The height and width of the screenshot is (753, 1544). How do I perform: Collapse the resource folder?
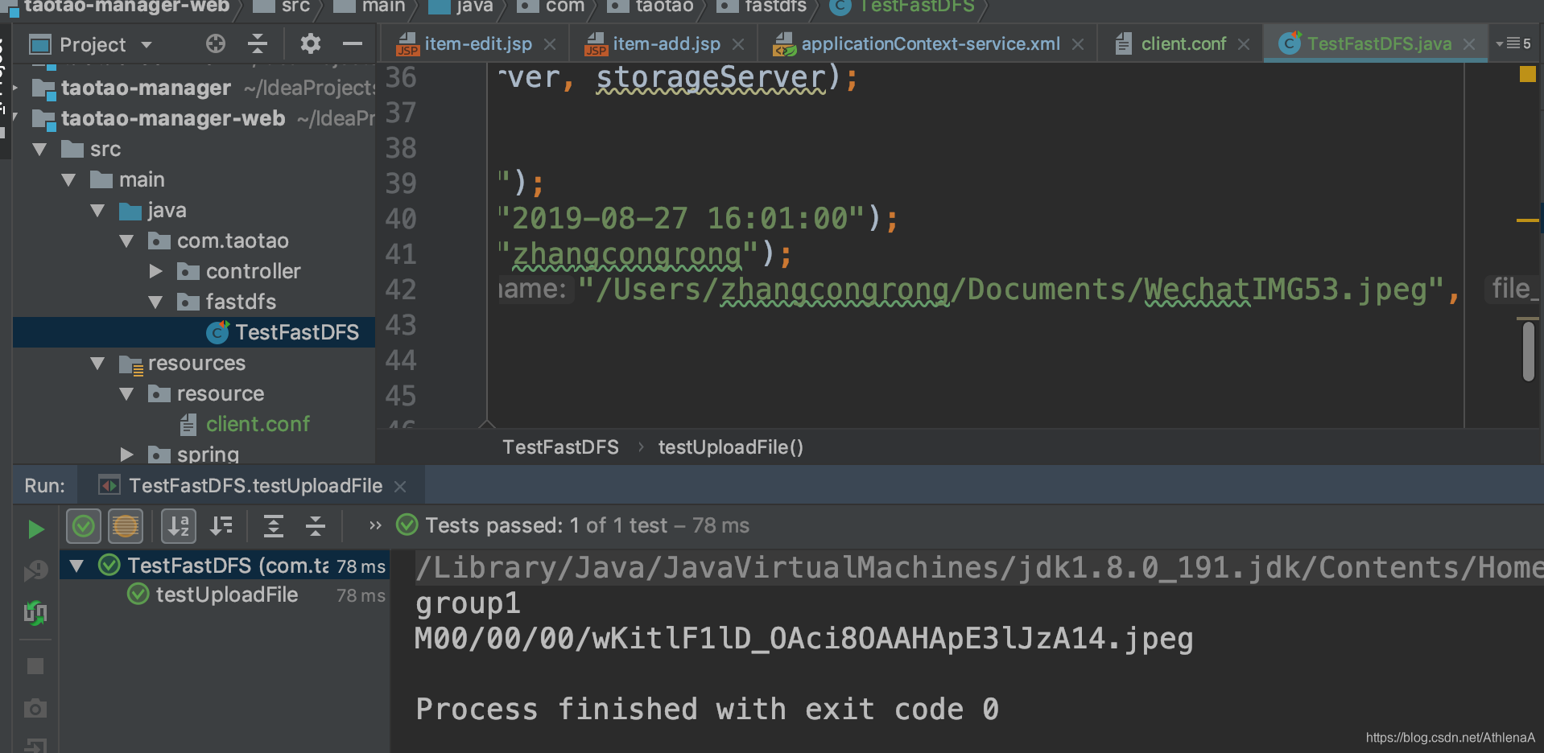[x=126, y=393]
